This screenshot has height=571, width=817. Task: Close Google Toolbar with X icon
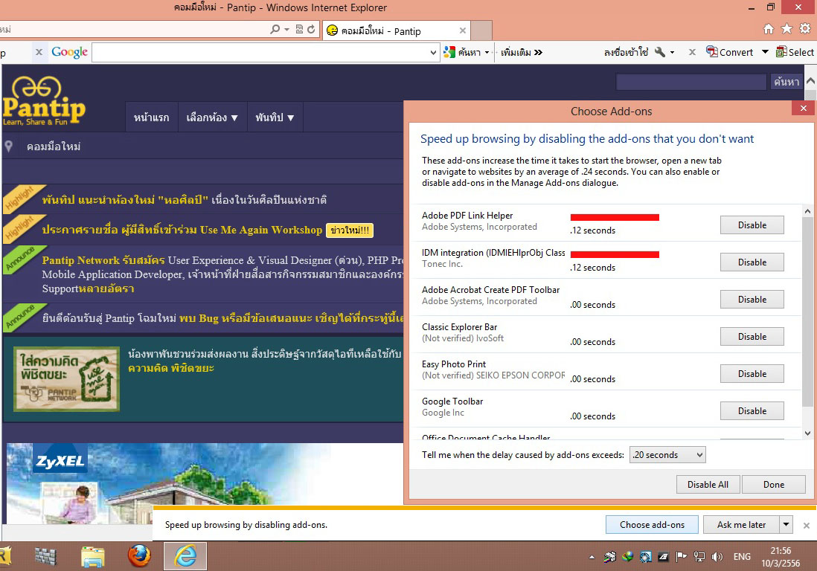39,52
